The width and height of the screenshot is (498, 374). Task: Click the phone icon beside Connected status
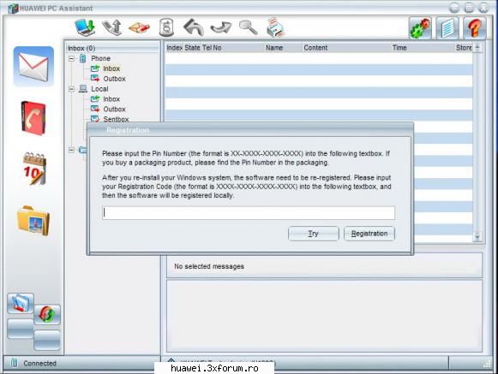14,363
